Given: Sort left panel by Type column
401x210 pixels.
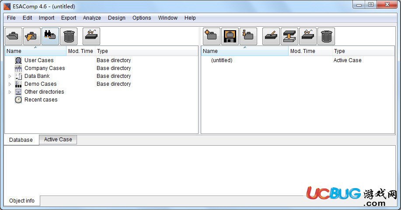Looking at the screenshot, I should click(146, 51).
